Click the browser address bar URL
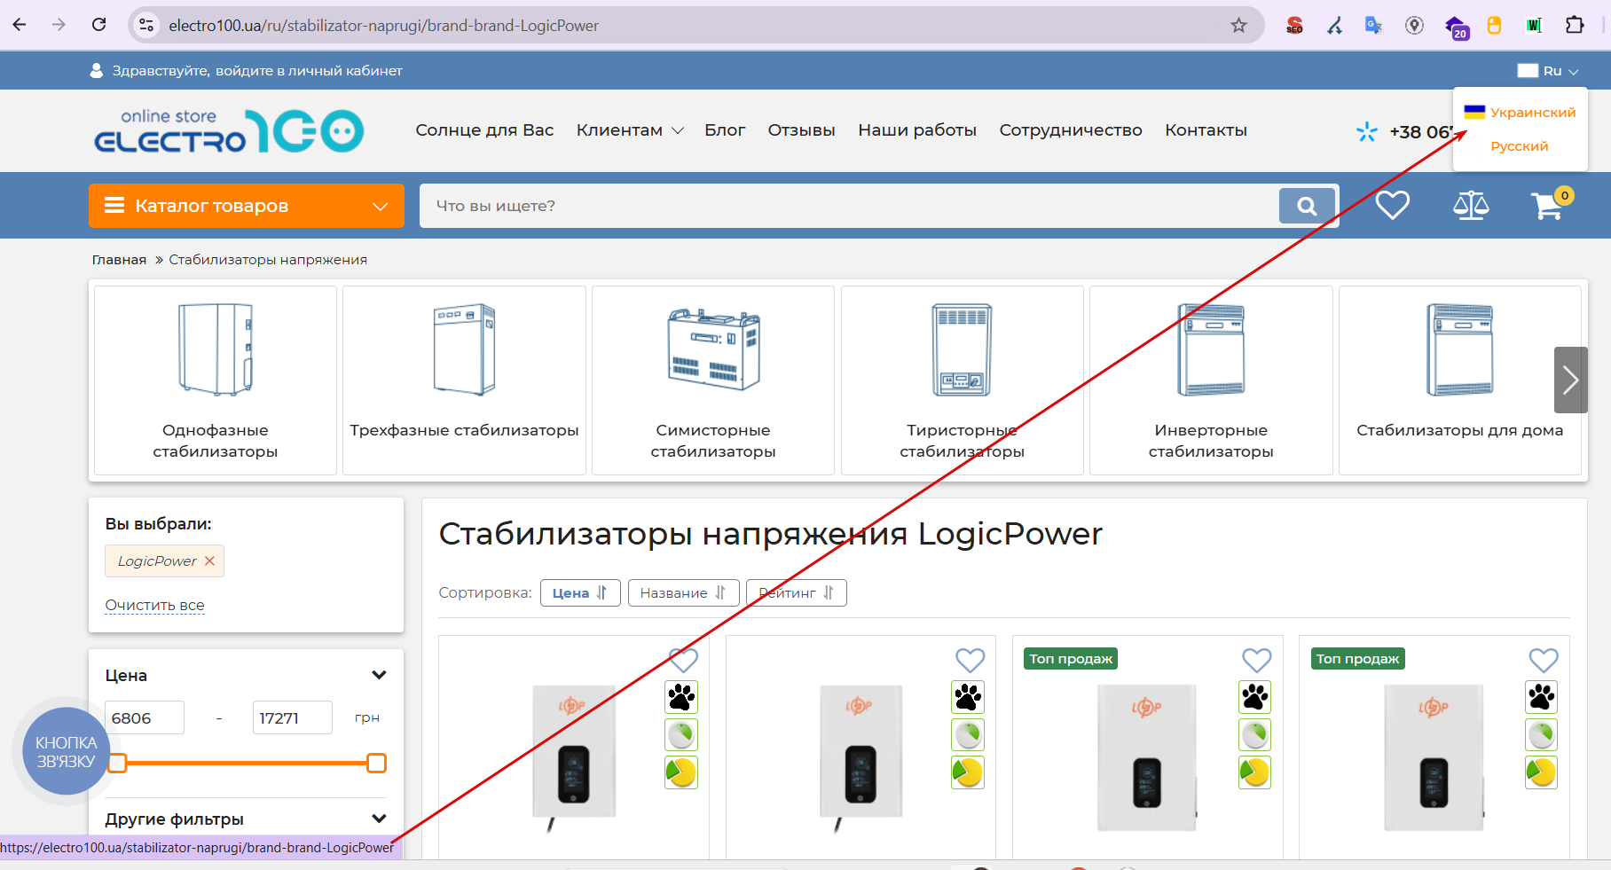This screenshot has width=1611, height=870. [383, 26]
